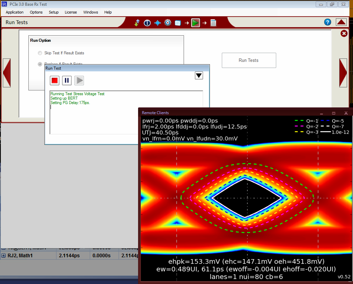
Task: Stop the test with red square button
Action: pyautogui.click(x=55, y=80)
